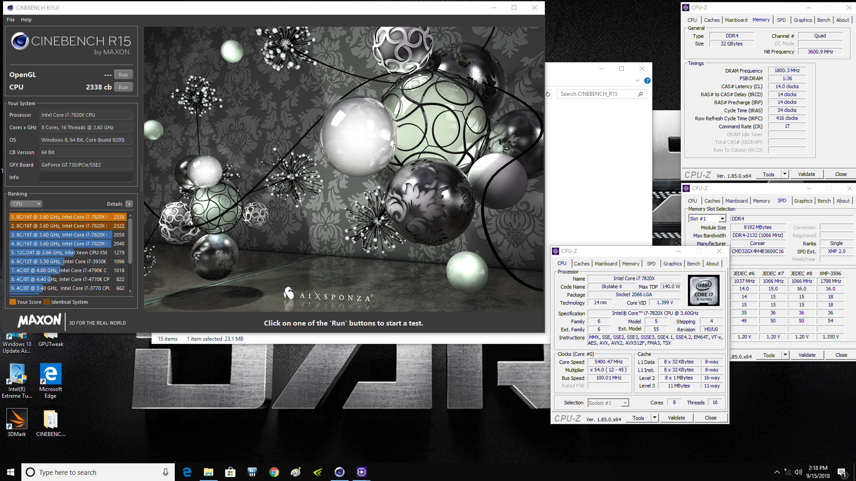856x481 pixels.
Task: Select Core i7-3930K ranking row
Action: coord(68,261)
